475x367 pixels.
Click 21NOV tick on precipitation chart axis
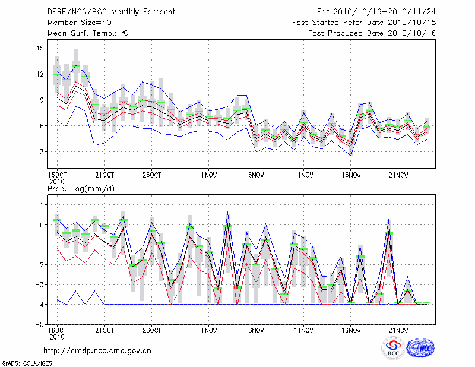pyautogui.click(x=398, y=330)
